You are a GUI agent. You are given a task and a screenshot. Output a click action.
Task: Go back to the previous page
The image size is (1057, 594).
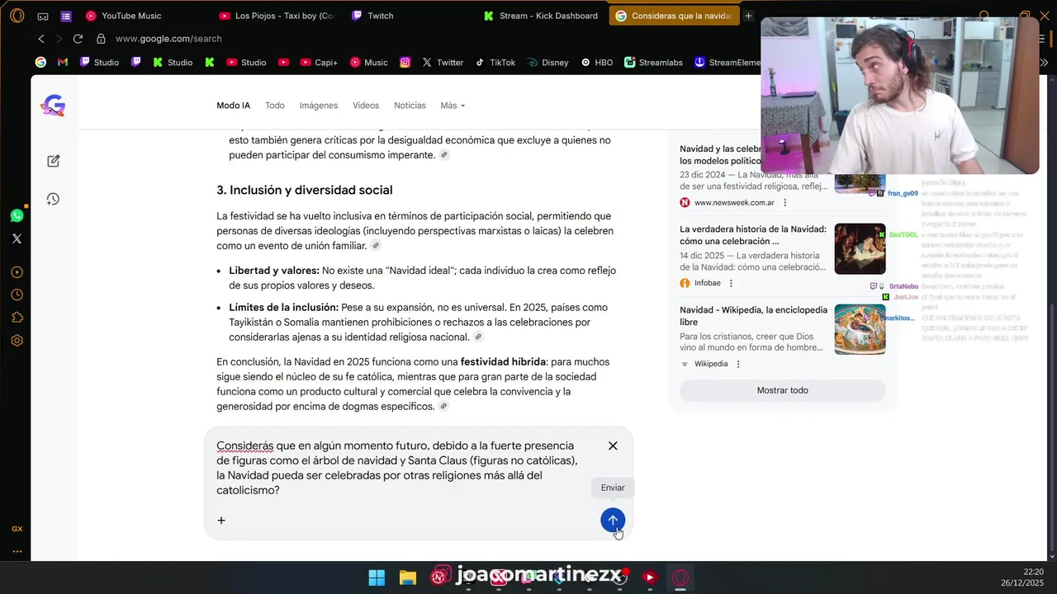click(41, 39)
